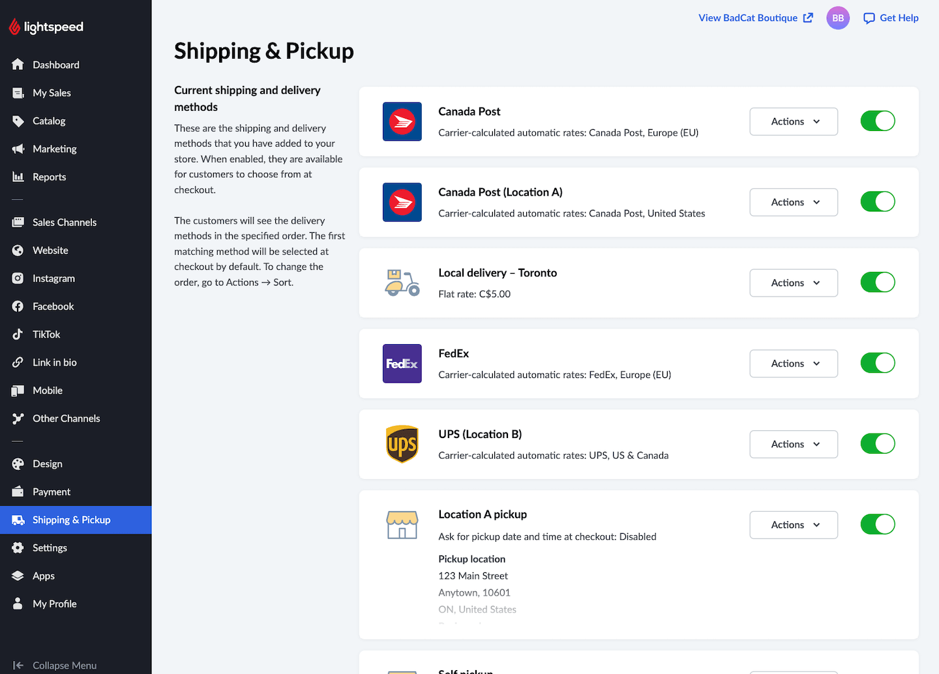Image resolution: width=939 pixels, height=674 pixels.
Task: Click Get Help link
Action: tap(891, 18)
